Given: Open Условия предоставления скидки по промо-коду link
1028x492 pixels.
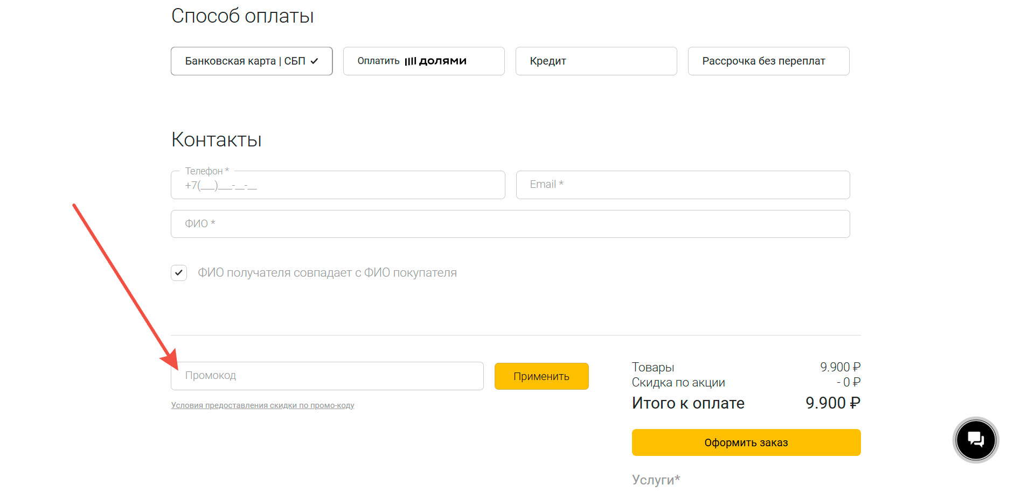Looking at the screenshot, I should point(263,405).
